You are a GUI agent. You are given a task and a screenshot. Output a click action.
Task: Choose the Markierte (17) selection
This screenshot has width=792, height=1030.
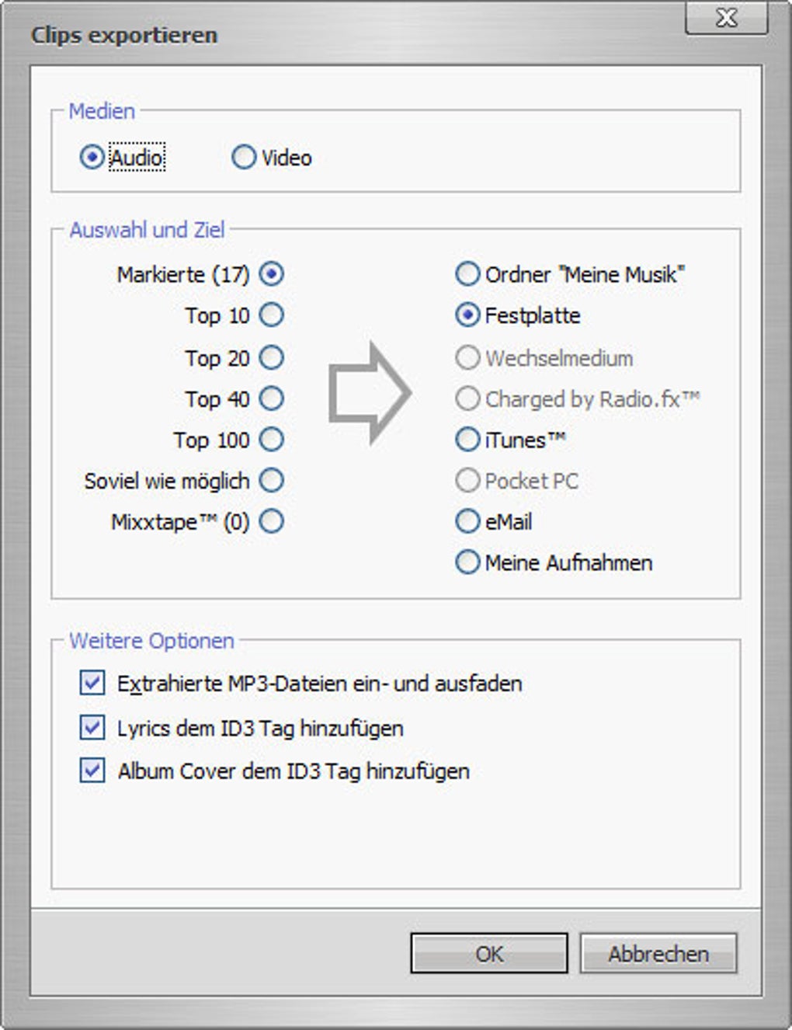pyautogui.click(x=271, y=274)
